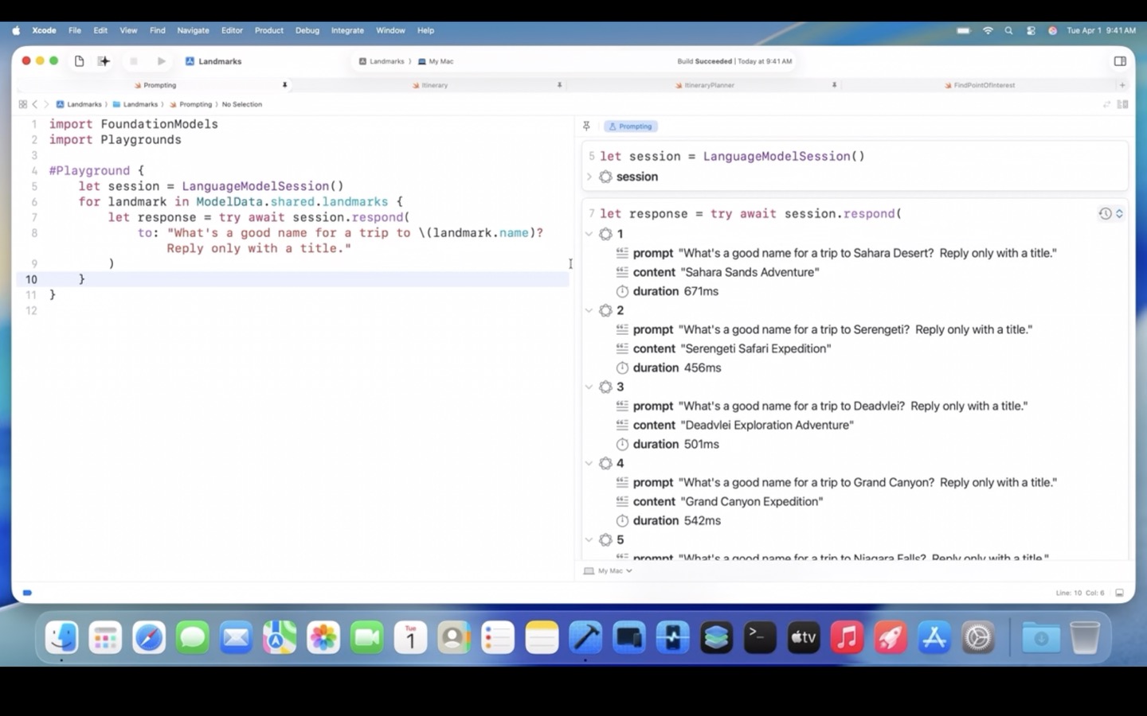Open the coding assistant sparkle icon

coord(104,61)
